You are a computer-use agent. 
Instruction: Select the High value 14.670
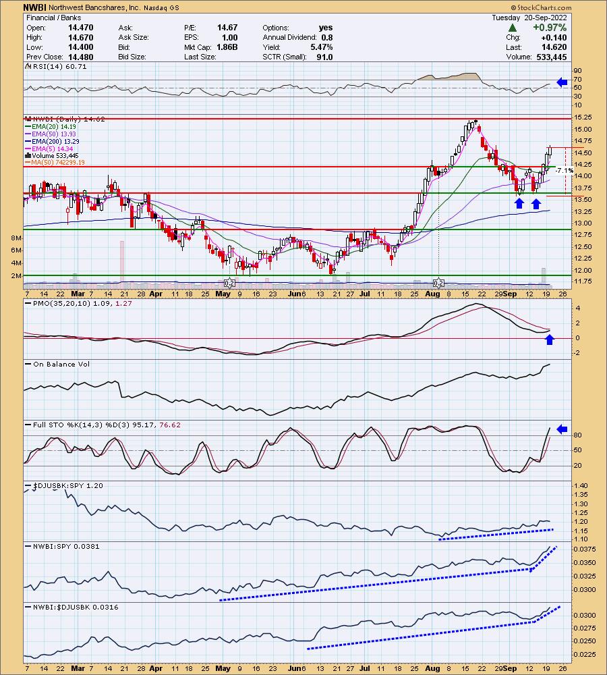pyautogui.click(x=80, y=37)
